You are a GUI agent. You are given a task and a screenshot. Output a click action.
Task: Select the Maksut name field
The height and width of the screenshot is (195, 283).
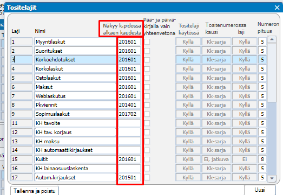tap(75, 87)
